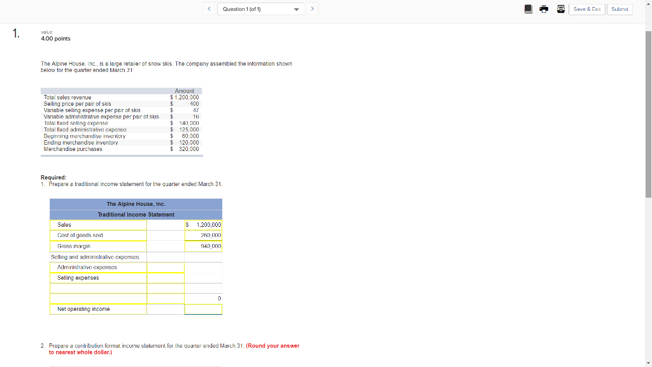Click the Administrative expenses input cell
The height and width of the screenshot is (367, 652).
[x=166, y=268]
